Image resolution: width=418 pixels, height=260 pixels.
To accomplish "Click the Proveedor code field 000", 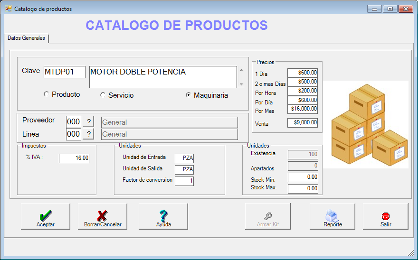I will point(74,122).
